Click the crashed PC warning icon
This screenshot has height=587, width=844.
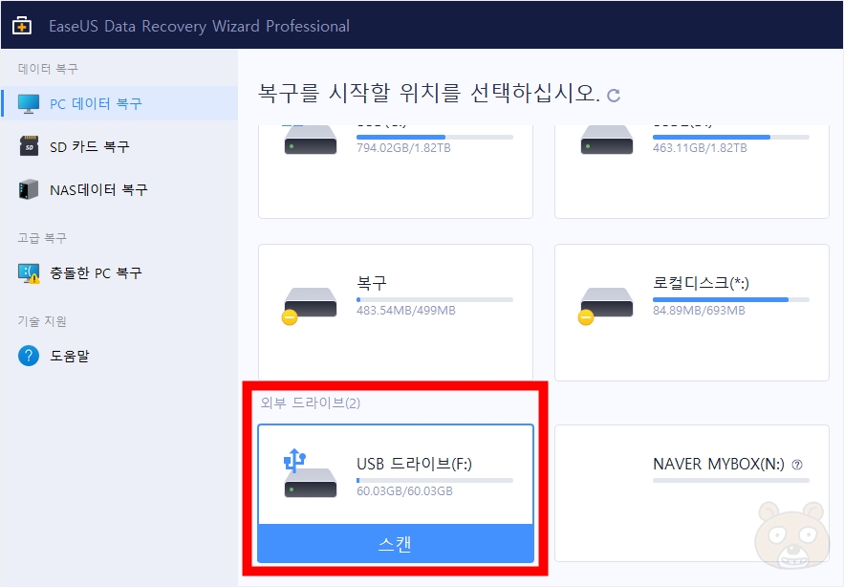point(29,273)
